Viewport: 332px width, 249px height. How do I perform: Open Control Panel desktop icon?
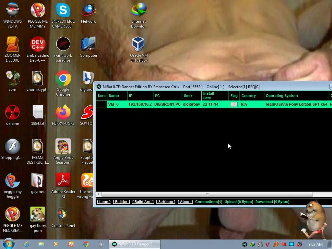click(63, 217)
